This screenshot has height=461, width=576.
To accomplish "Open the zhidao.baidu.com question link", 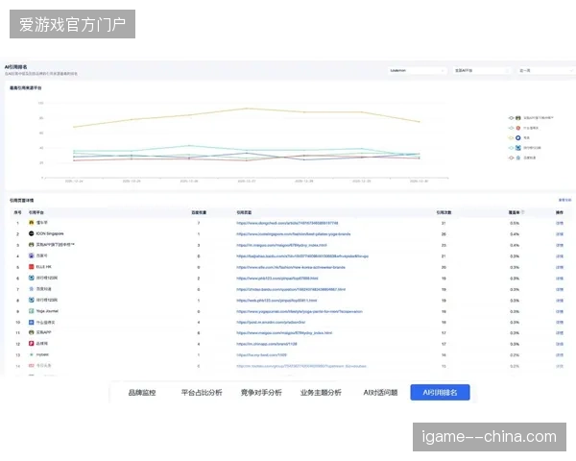I will 291,289.
